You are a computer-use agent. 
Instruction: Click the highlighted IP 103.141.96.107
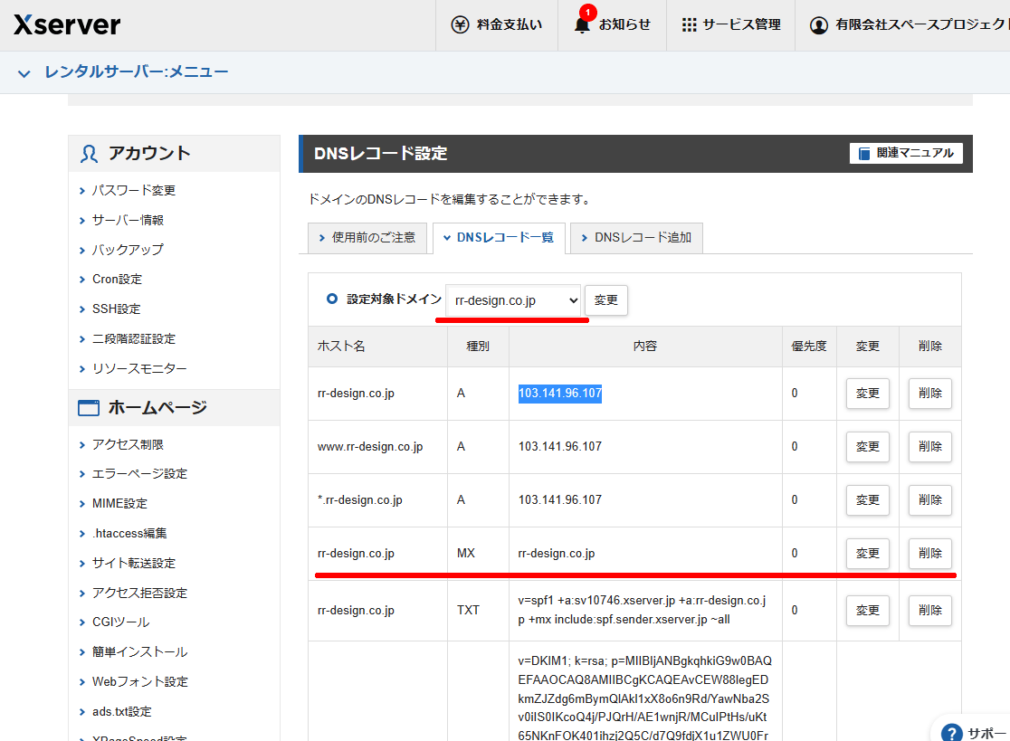click(x=559, y=394)
